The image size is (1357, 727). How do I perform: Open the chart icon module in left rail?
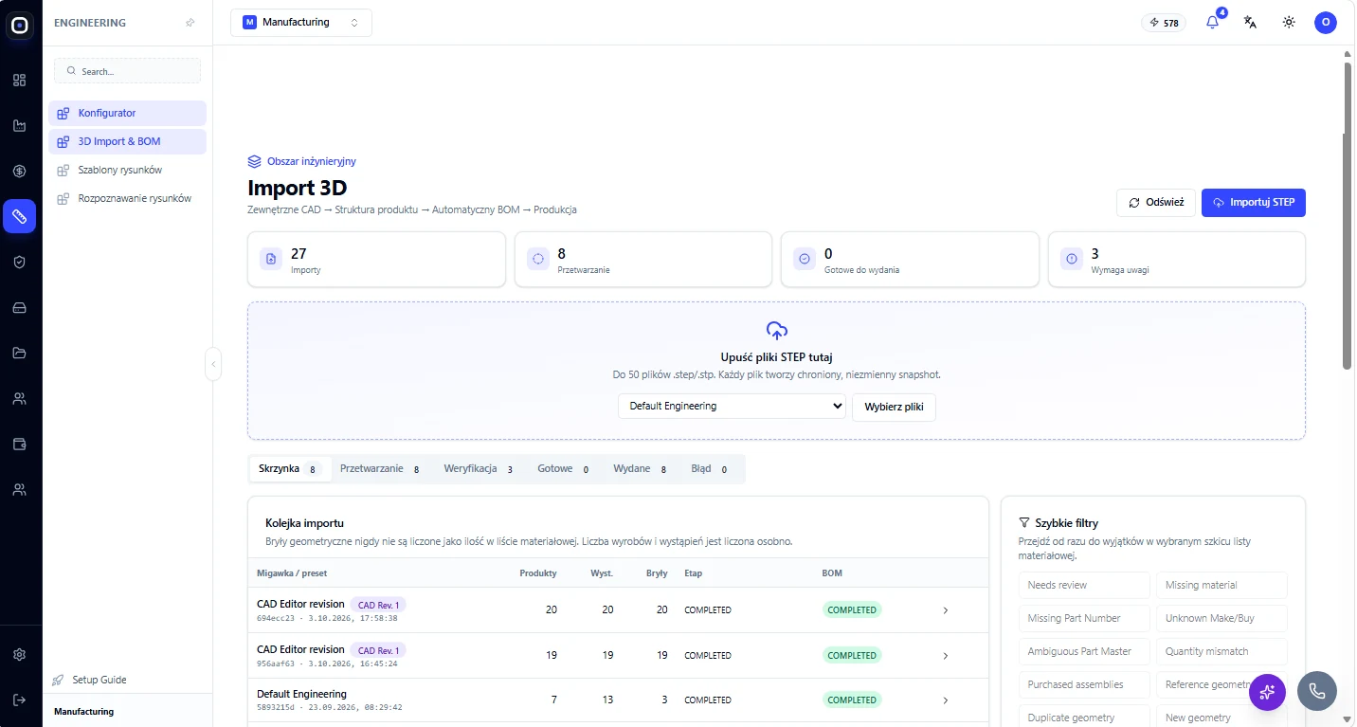(x=19, y=125)
